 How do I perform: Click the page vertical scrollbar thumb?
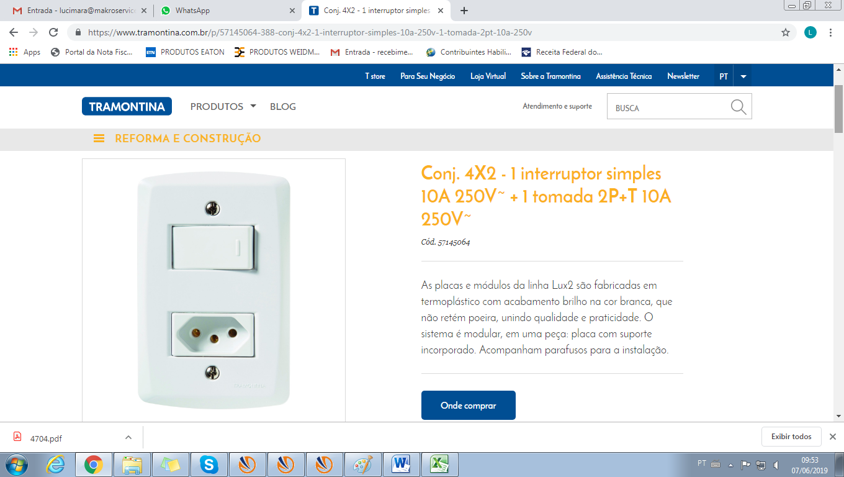(x=838, y=109)
